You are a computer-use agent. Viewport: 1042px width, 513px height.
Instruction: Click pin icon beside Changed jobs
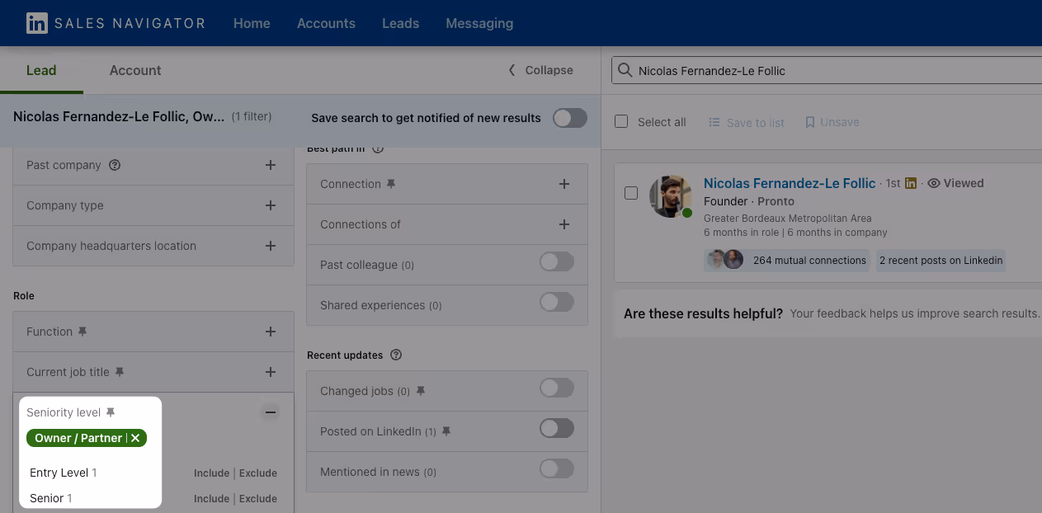pyautogui.click(x=420, y=391)
